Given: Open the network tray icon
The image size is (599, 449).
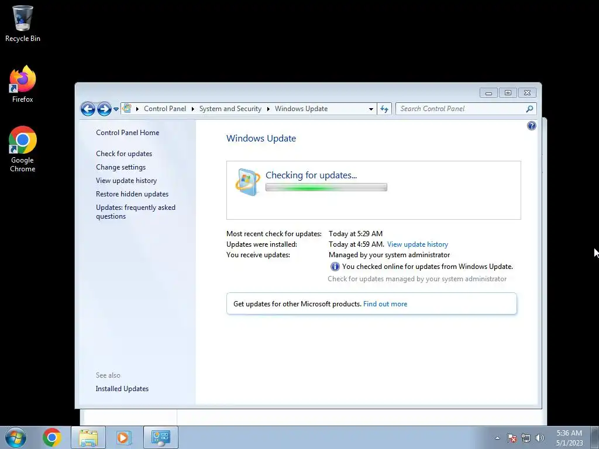Looking at the screenshot, I should (x=526, y=438).
